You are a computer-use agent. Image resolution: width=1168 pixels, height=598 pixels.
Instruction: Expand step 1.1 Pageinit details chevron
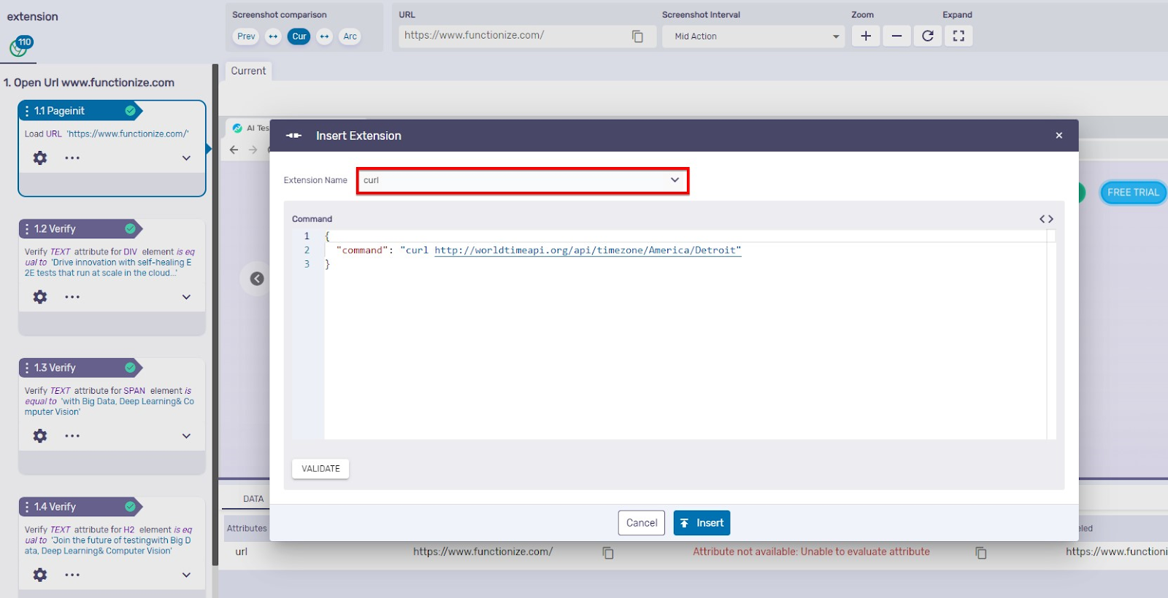point(186,158)
